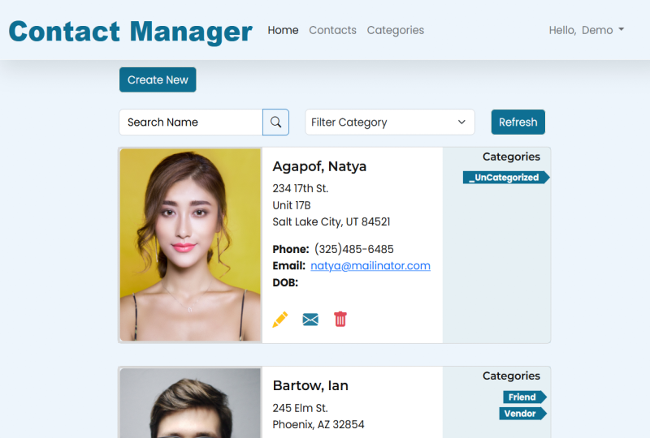Expand the Hello, Demo user menu
This screenshot has height=438, width=650.
[587, 30]
